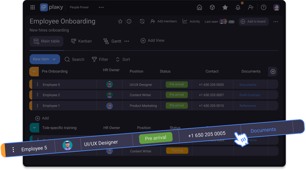The height and width of the screenshot is (170, 306).
Task: Click the board info icon next to the title
Action: coord(129,21)
